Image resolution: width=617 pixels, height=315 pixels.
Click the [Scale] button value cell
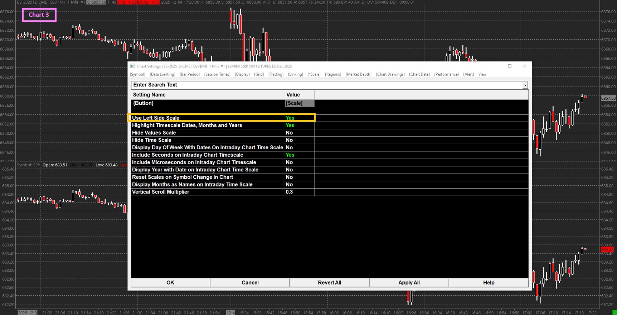coord(299,103)
